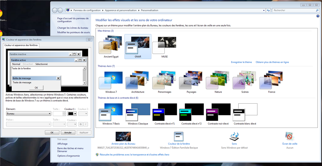Choose Contraste blanc élevé theme

pos(245,114)
